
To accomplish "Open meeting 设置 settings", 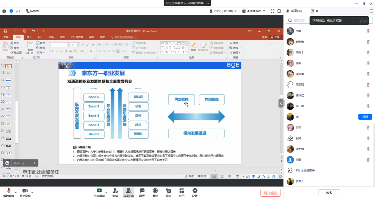I will coord(195,193).
